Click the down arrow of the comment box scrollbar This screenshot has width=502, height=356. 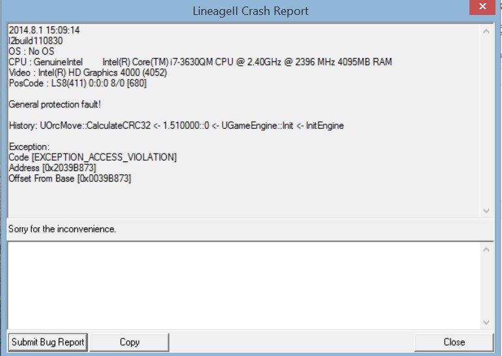486,322
